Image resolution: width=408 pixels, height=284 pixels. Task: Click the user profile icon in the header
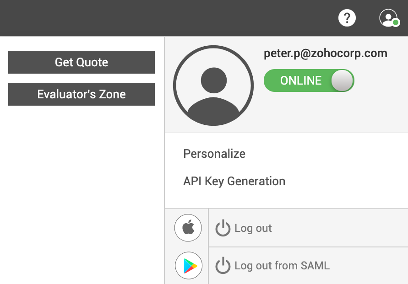coord(388,18)
